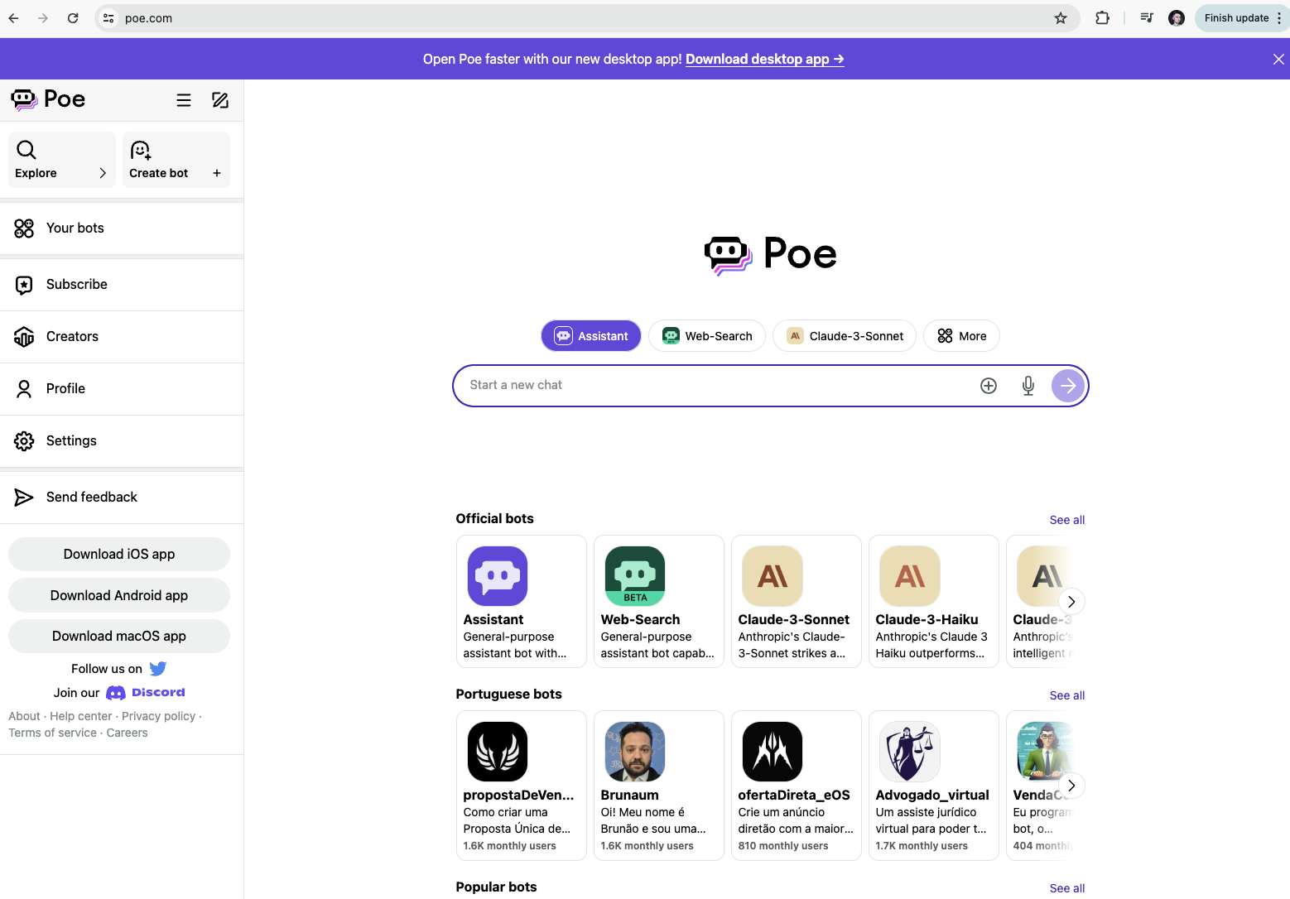Click Send feedback
Image resolution: width=1290 pixels, height=899 pixels.
(x=122, y=497)
